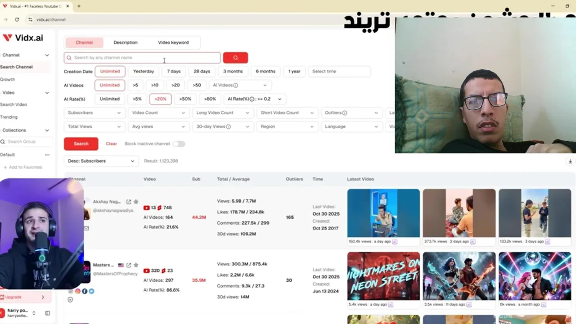
Task: Open the Instagram icon for Masters channel
Action: point(78,291)
